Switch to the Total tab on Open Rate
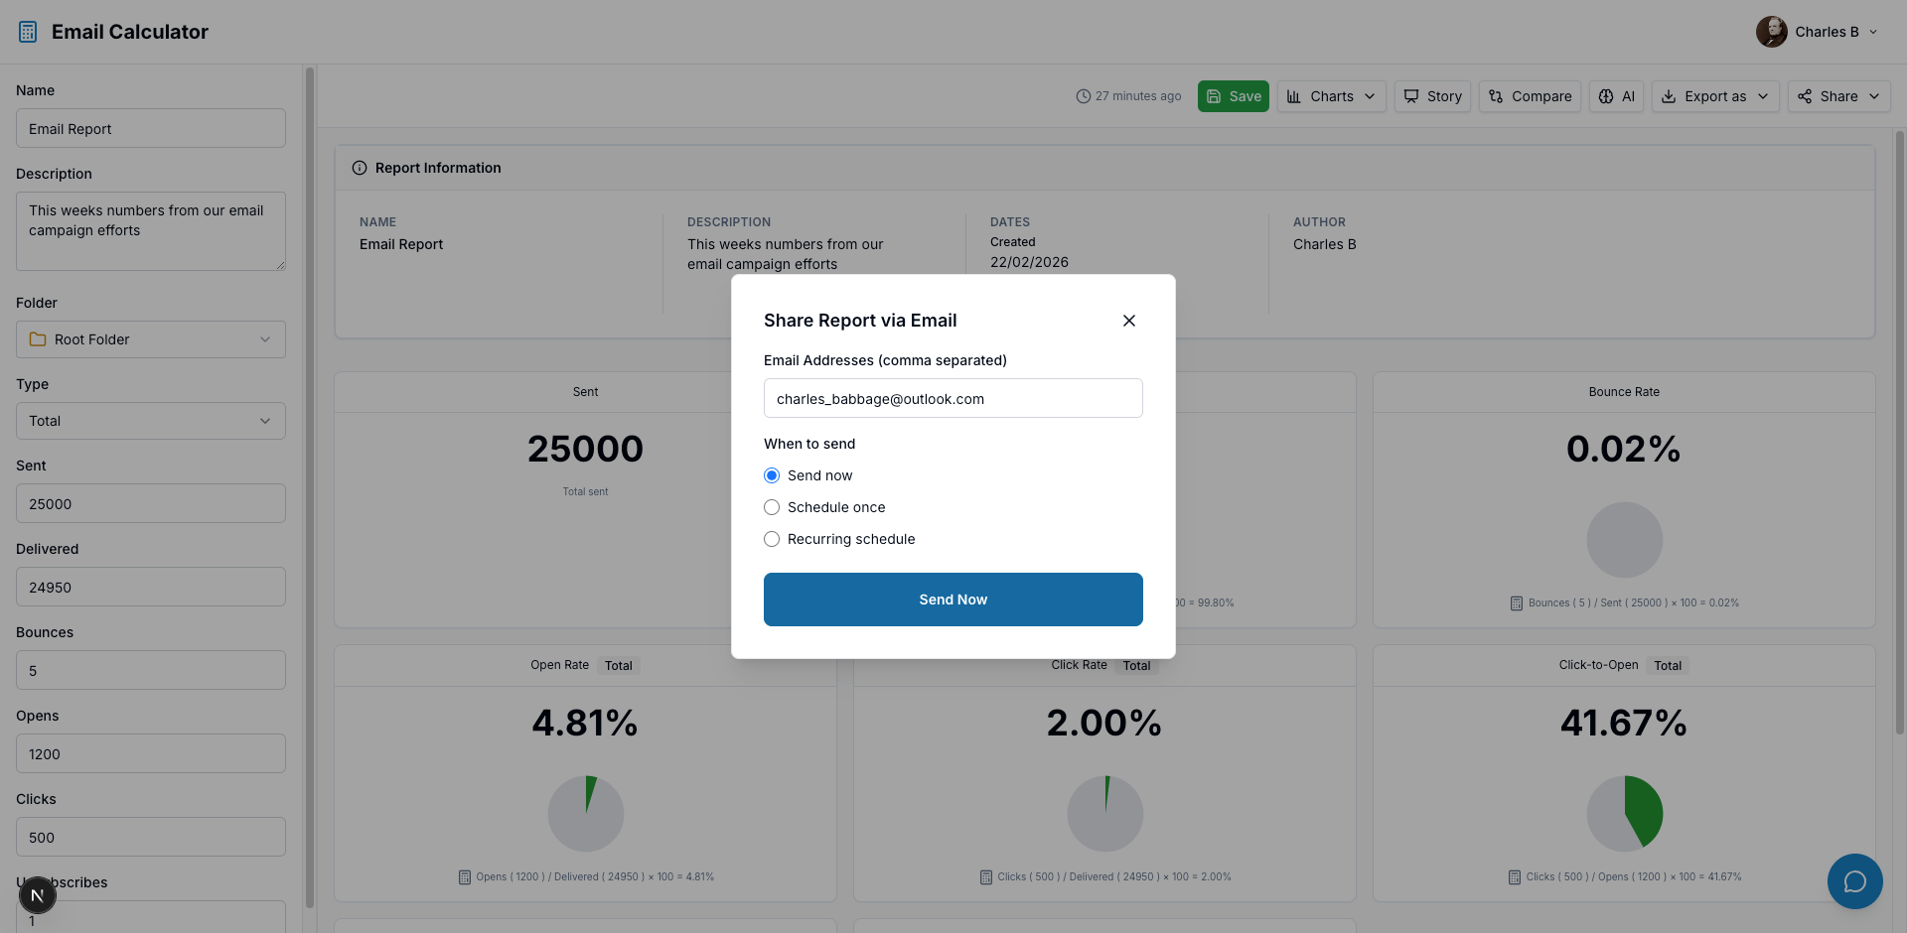 618,665
